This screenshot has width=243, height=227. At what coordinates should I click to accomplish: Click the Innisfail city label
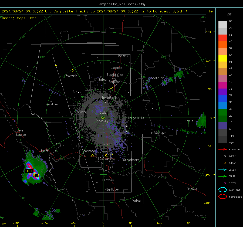tap(109, 98)
